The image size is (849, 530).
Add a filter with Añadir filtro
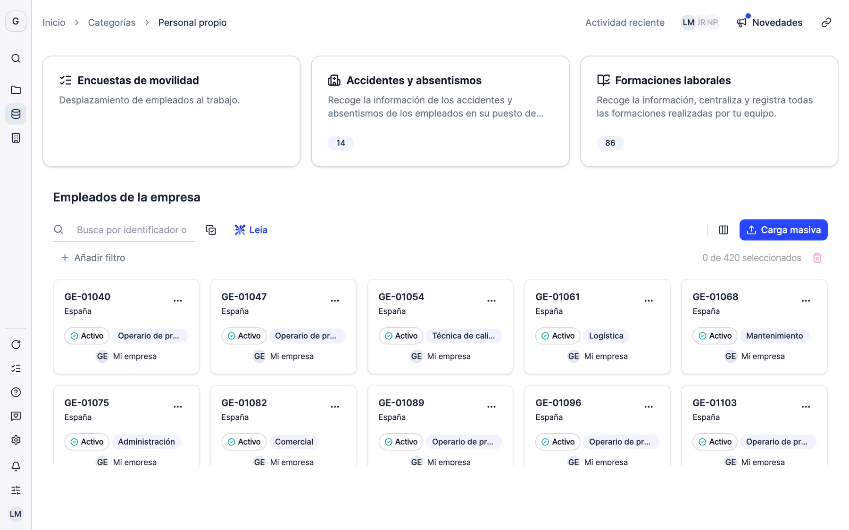93,258
